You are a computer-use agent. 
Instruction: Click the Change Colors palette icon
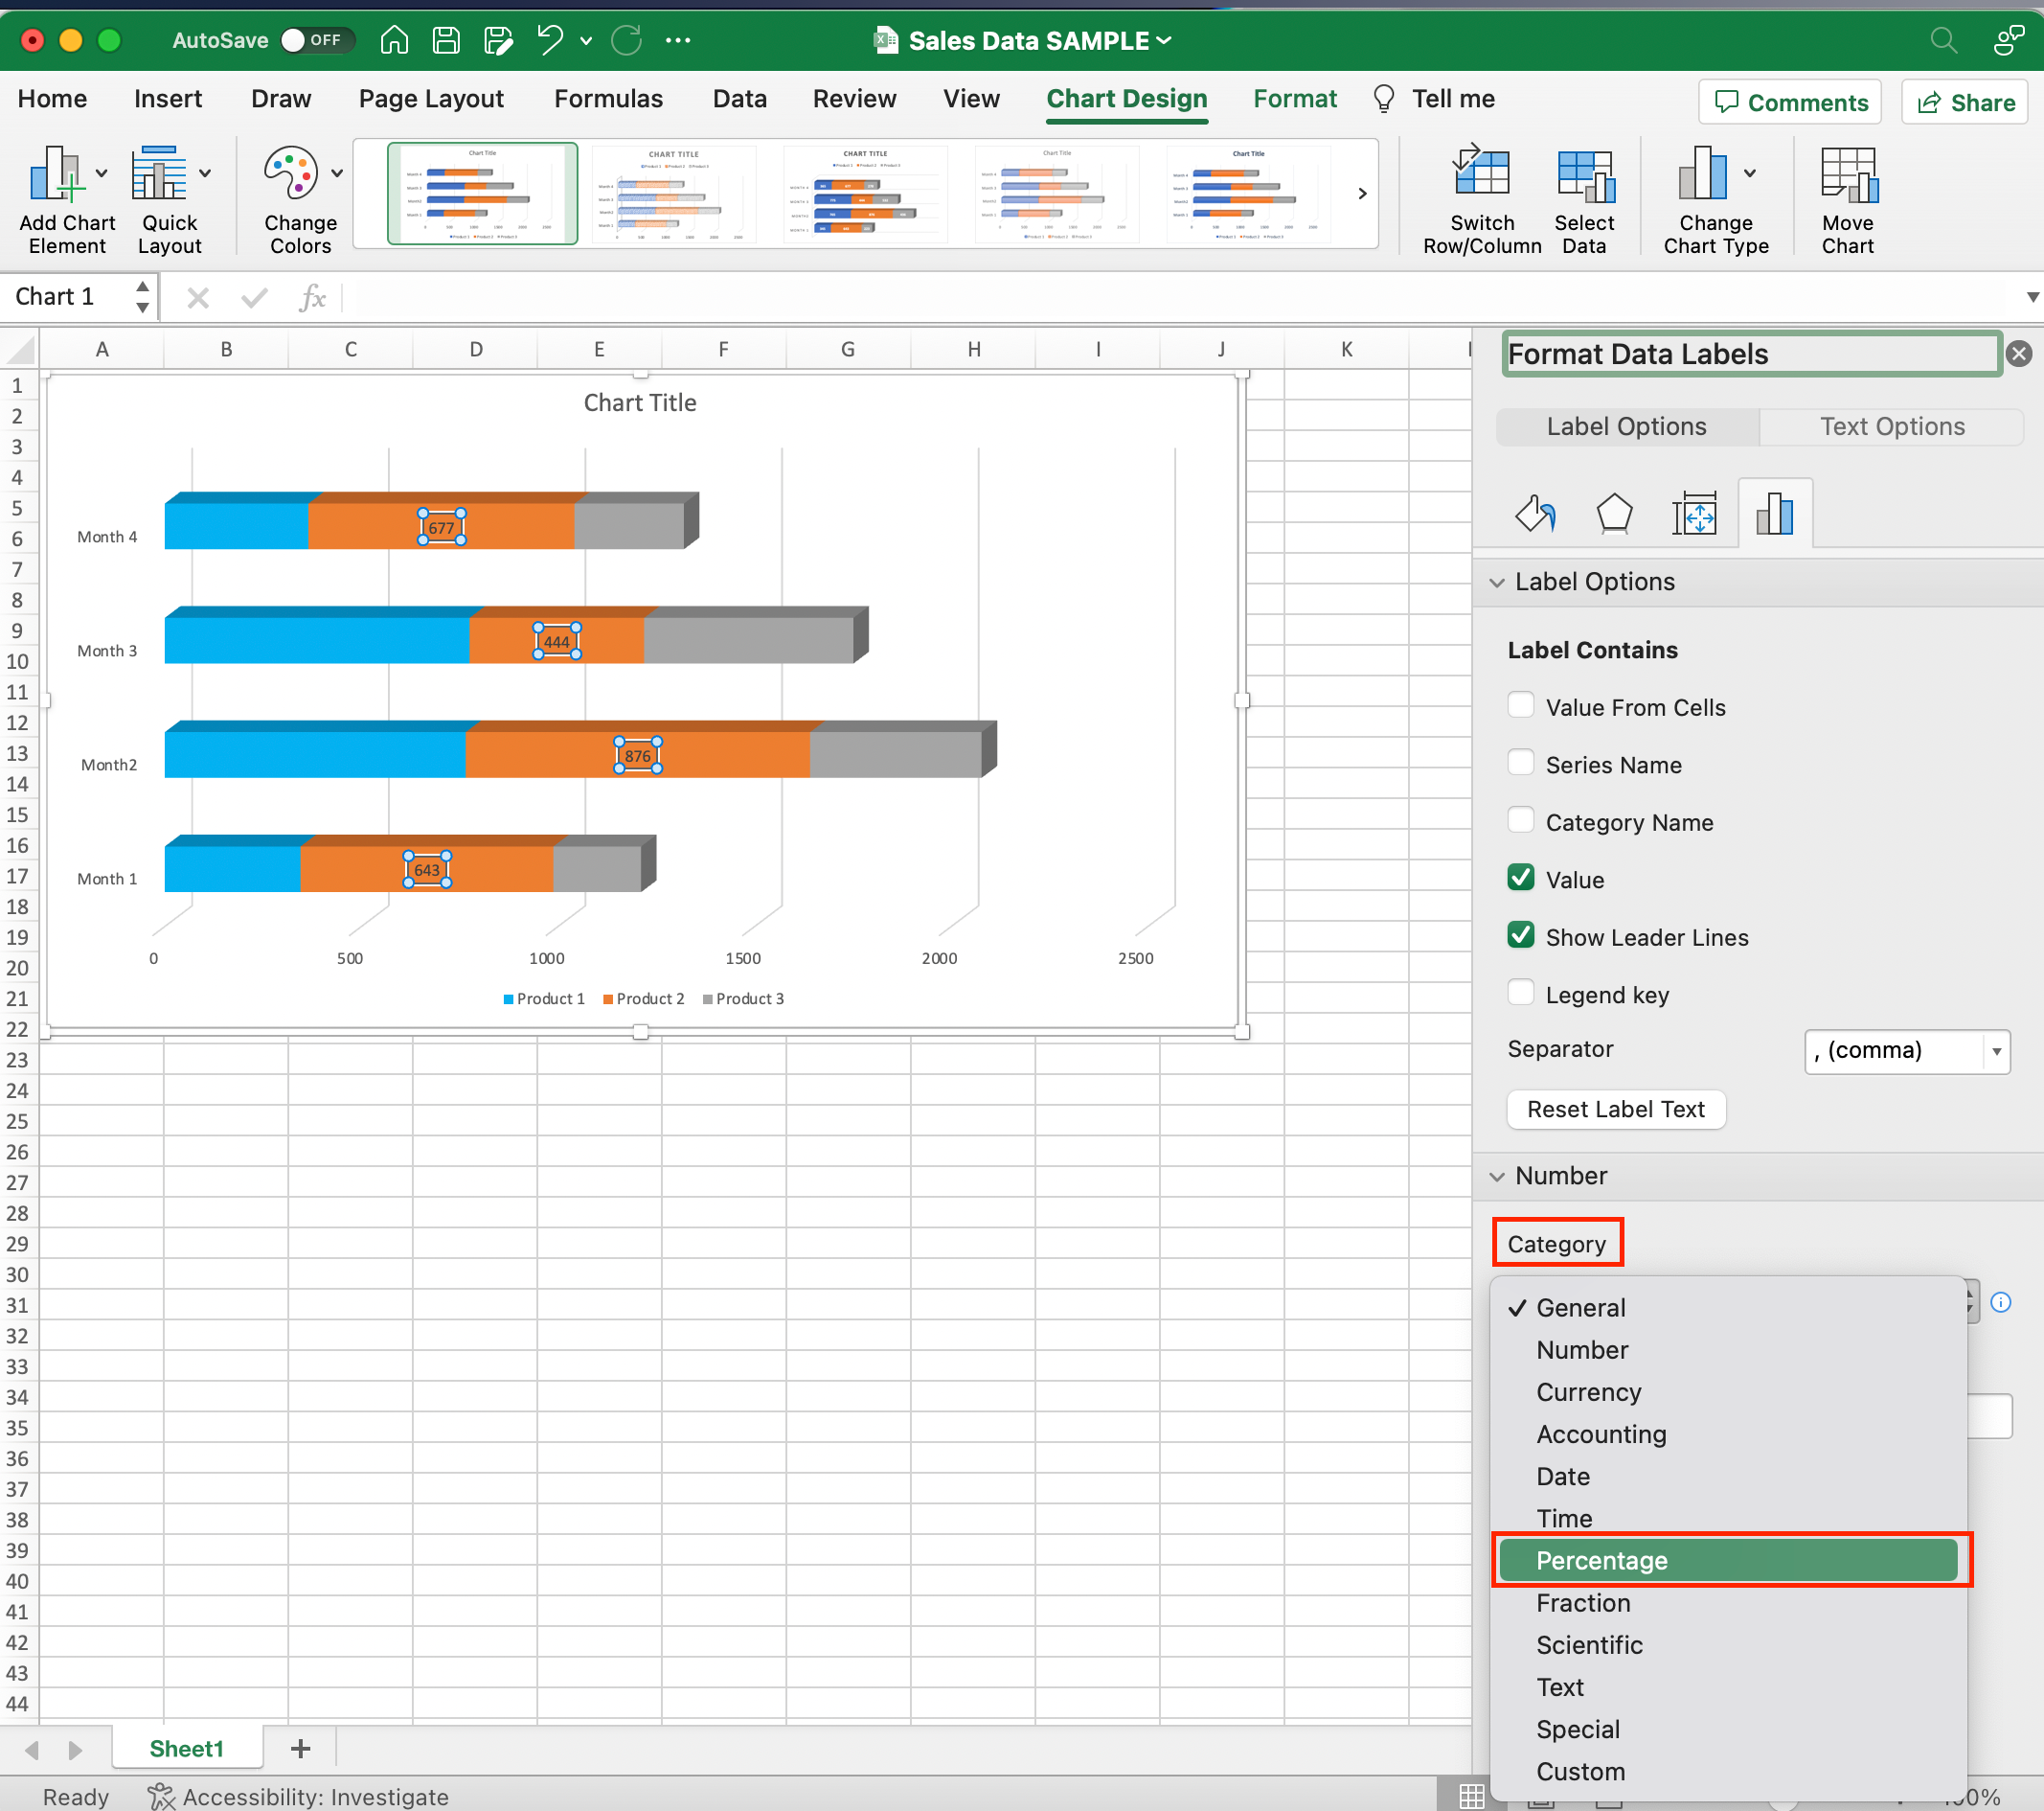(x=291, y=173)
